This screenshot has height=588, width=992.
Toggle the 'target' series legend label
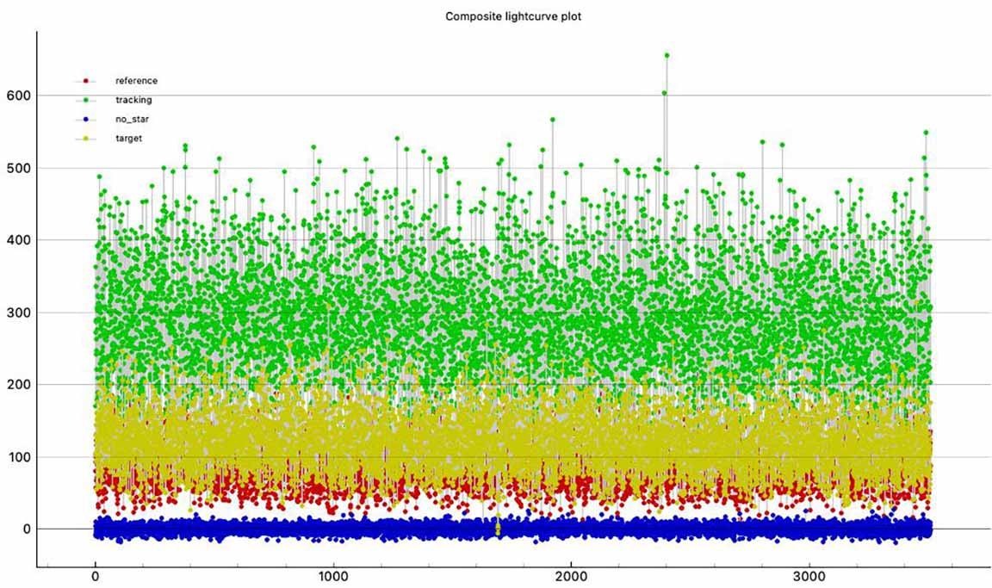[128, 138]
